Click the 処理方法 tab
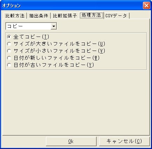 (x=91, y=15)
